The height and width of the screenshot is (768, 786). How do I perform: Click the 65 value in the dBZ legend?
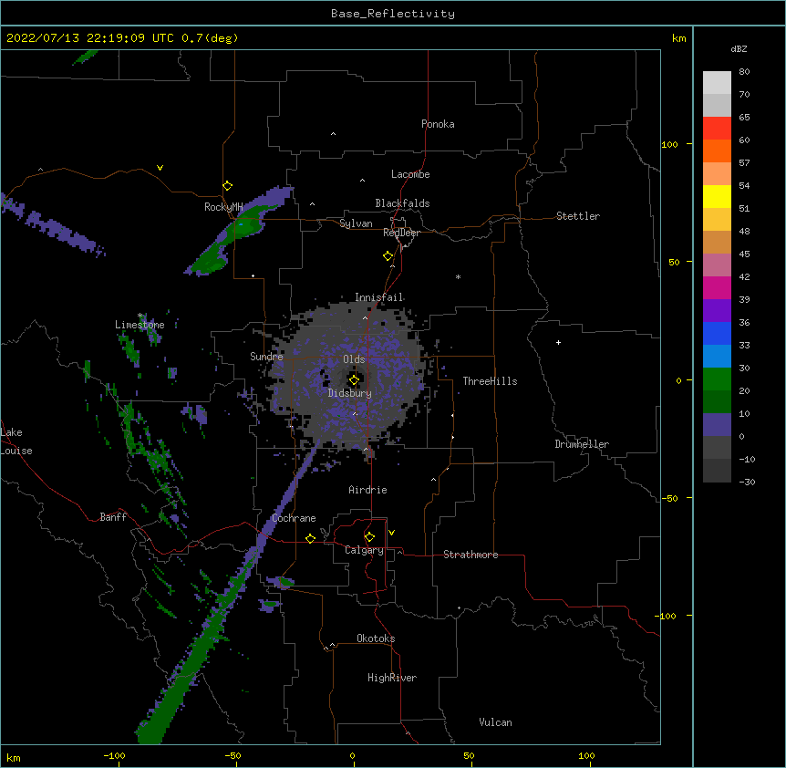[744, 117]
